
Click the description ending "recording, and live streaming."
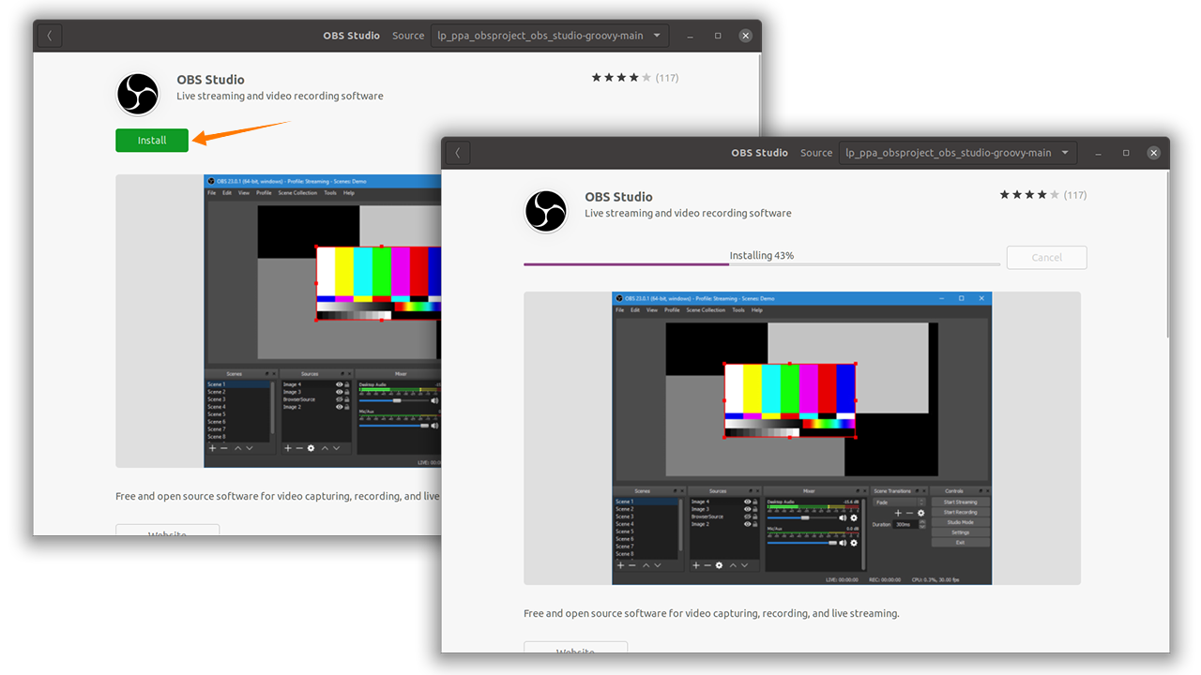tap(711, 613)
